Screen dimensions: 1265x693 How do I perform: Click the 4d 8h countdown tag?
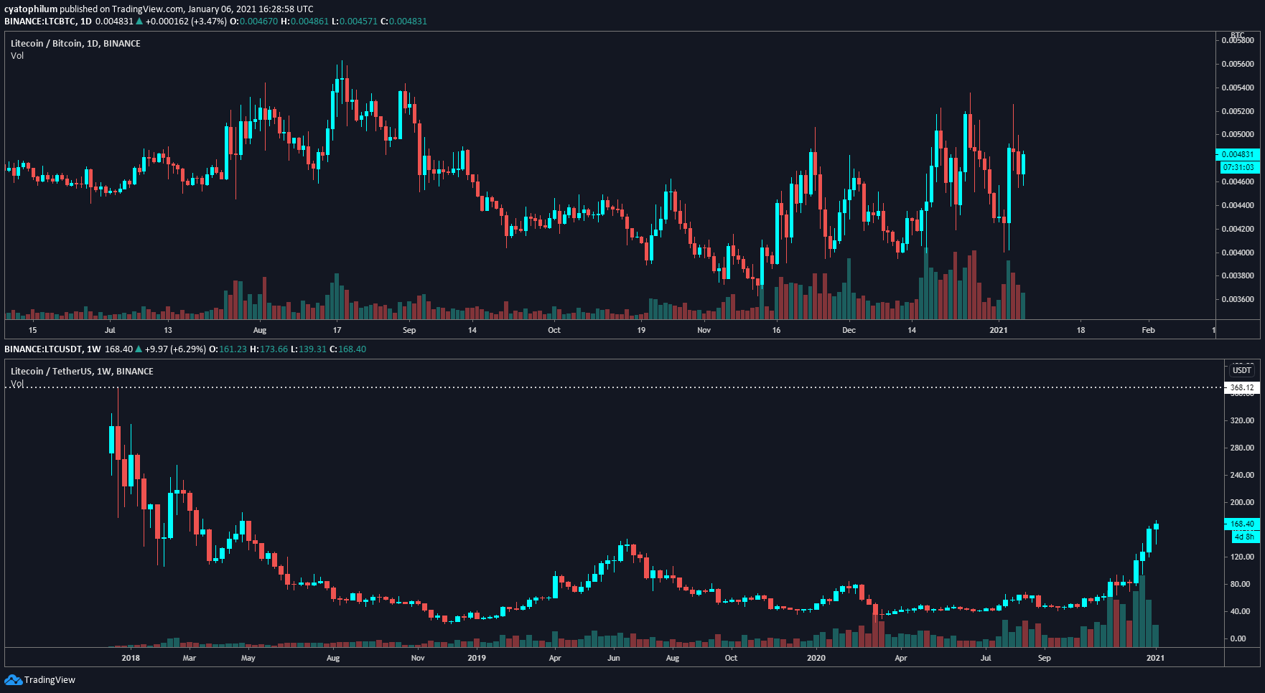point(1245,537)
